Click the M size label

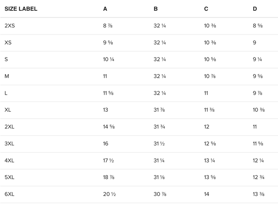click(7, 76)
